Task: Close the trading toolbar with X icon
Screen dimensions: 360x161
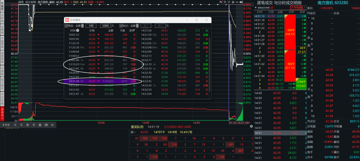Action: [x=52, y=125]
